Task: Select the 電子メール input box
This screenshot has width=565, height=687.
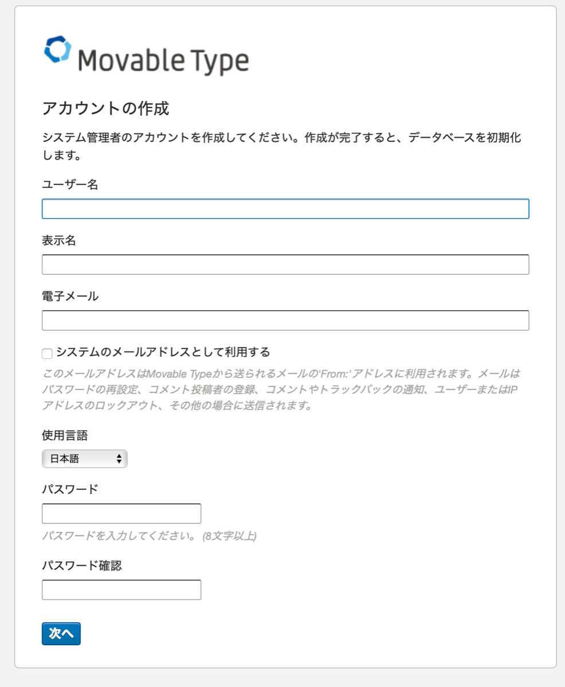Action: (x=285, y=321)
